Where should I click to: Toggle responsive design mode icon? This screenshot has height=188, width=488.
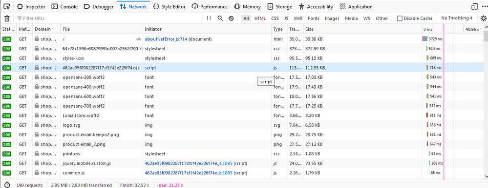pyautogui.click(x=475, y=6)
